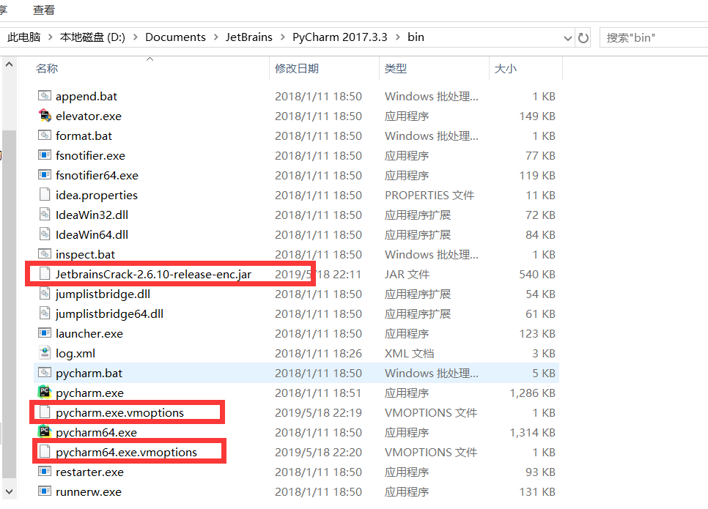Select the file name log.xml
This screenshot has height=509, width=708.
click(x=75, y=353)
